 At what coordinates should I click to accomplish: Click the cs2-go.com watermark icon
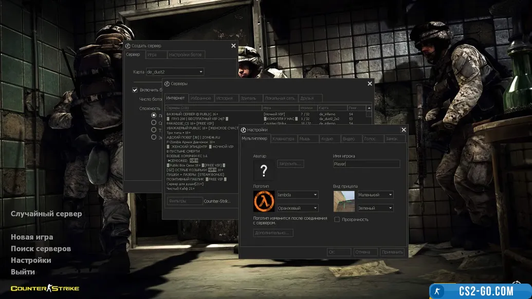click(438, 291)
